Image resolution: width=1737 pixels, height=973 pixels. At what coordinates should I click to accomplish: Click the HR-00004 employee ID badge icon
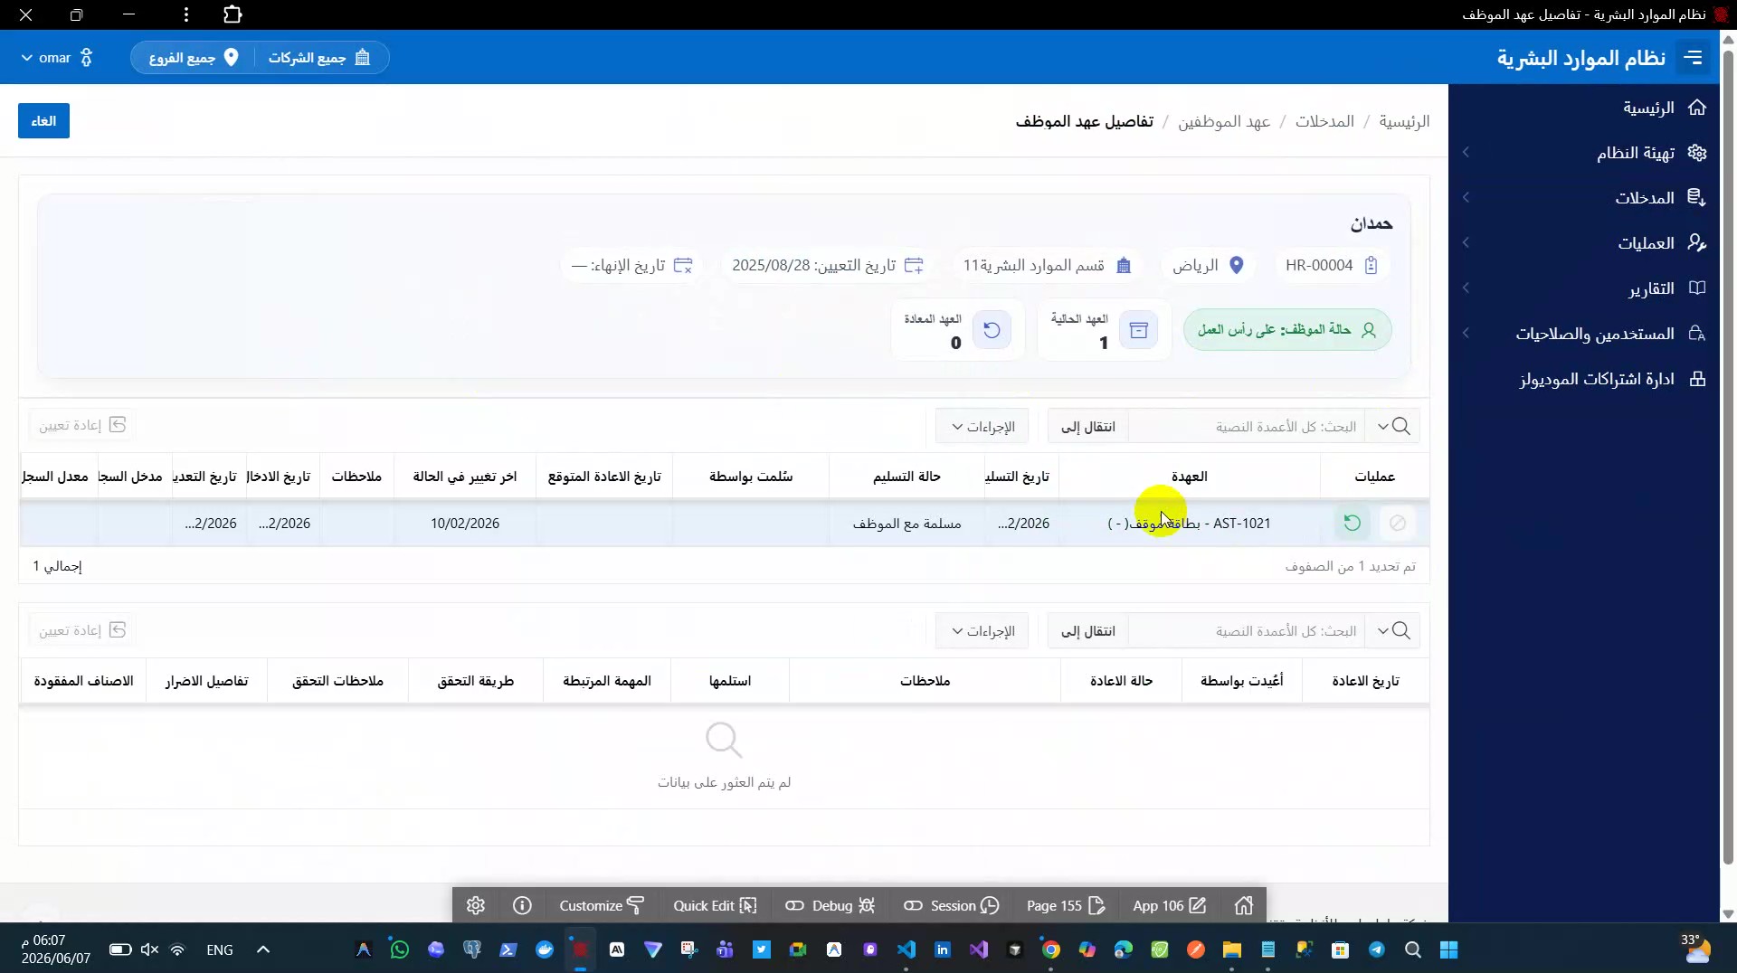point(1372,265)
